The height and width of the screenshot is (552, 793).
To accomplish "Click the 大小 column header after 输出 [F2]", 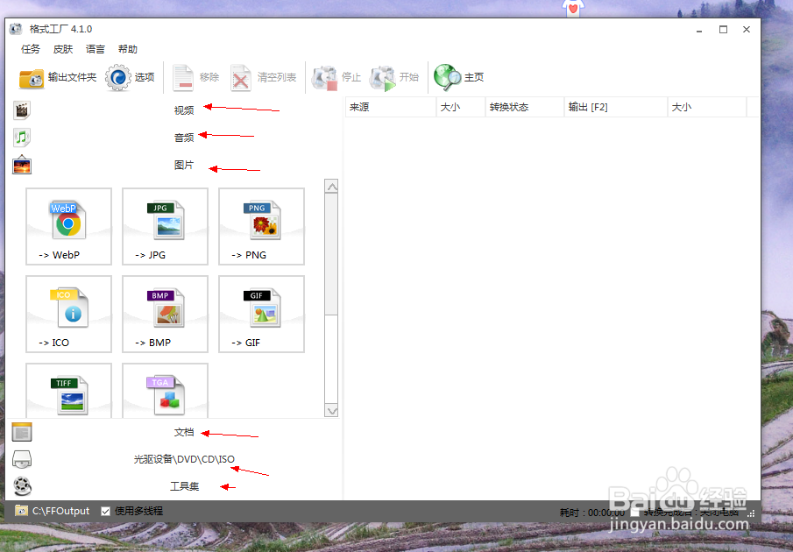I will (x=707, y=107).
